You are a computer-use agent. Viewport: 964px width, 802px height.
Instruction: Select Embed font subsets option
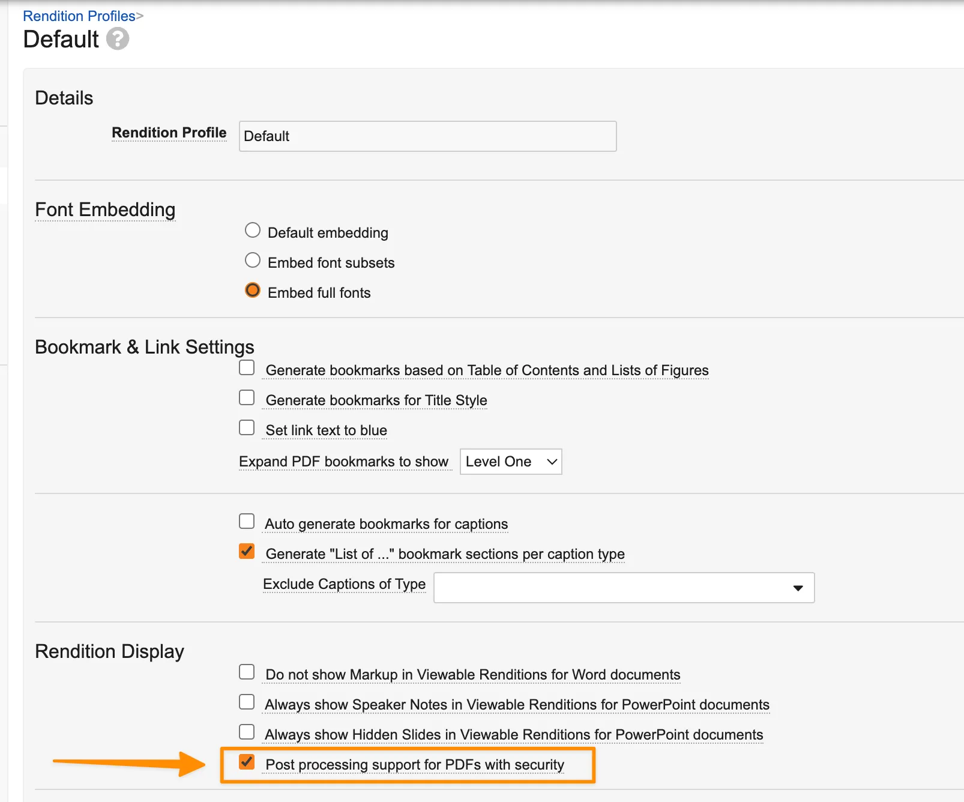253,261
